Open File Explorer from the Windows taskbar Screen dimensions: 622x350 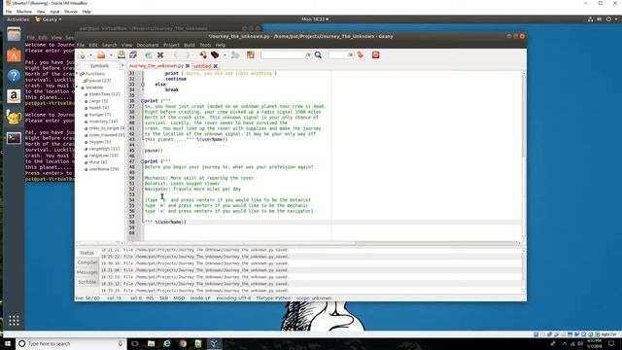click(x=152, y=343)
